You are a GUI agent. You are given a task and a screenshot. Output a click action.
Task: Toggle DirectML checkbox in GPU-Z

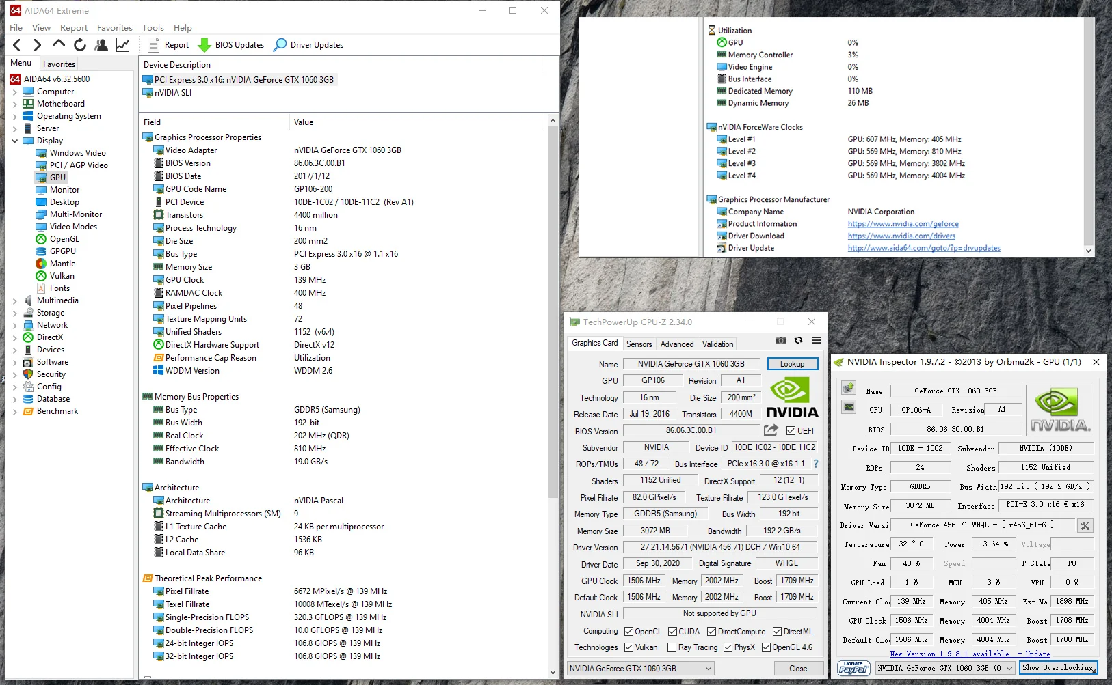pyautogui.click(x=777, y=632)
